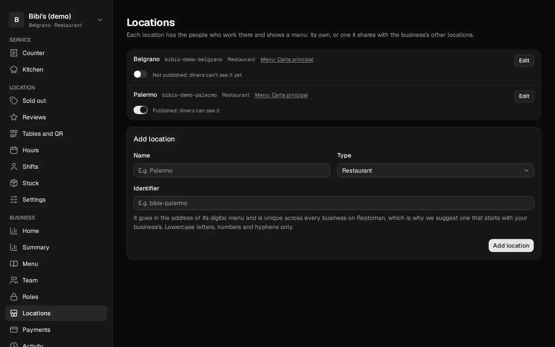Click the Identifier input field
This screenshot has height=347, width=555.
coord(334,203)
